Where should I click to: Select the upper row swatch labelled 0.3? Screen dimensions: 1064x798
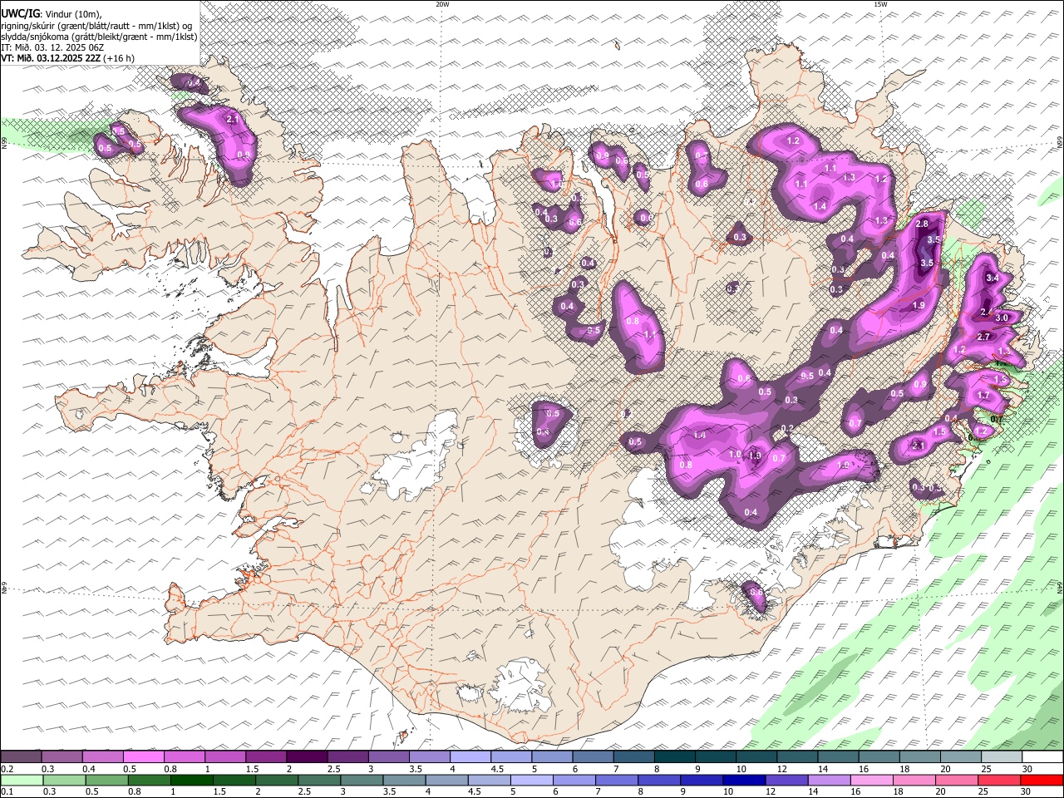pos(62,757)
